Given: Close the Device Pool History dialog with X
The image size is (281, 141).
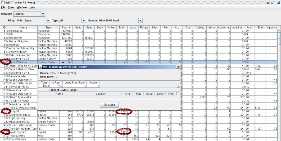Looking at the screenshot, I should coord(178,67).
